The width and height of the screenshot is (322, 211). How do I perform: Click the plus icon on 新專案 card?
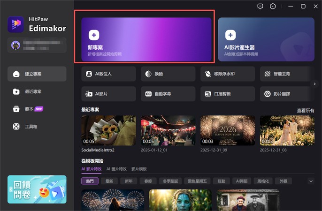[94, 35]
